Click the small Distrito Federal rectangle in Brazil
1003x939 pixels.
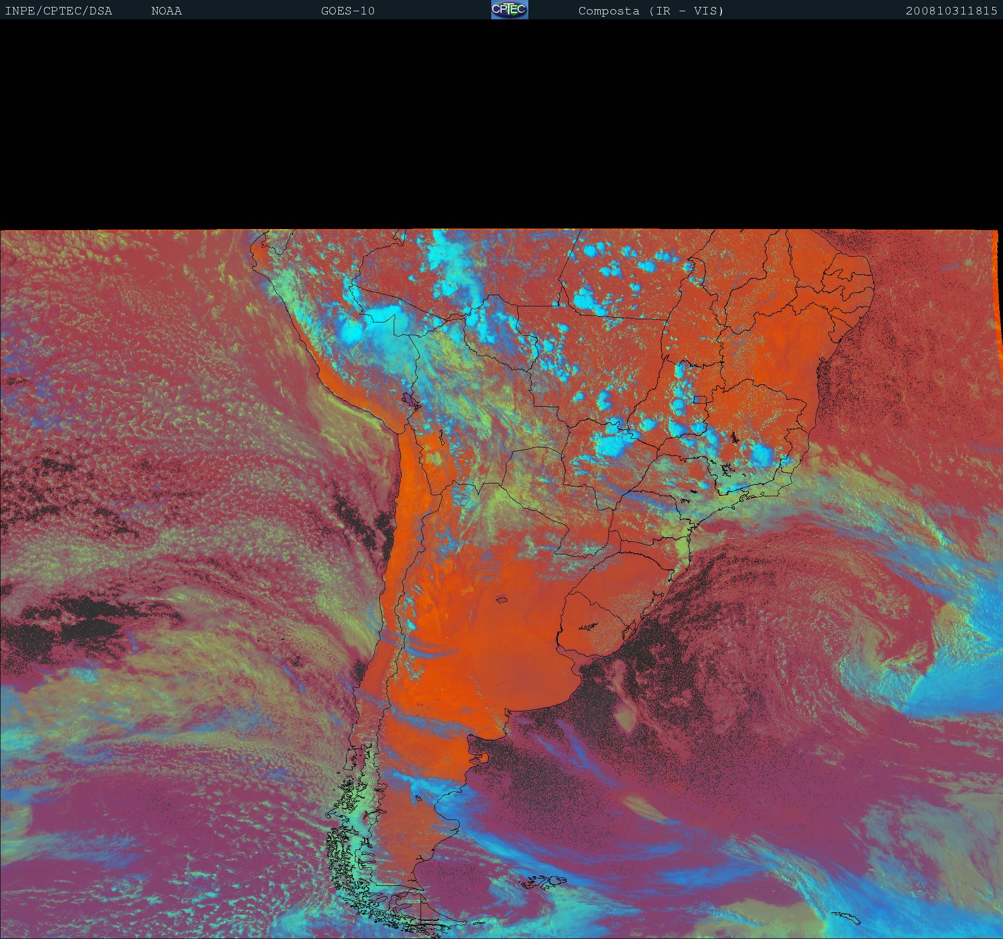tap(700, 399)
